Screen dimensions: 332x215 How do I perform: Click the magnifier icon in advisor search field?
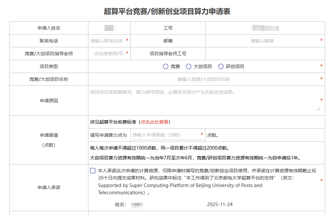tap(121, 54)
